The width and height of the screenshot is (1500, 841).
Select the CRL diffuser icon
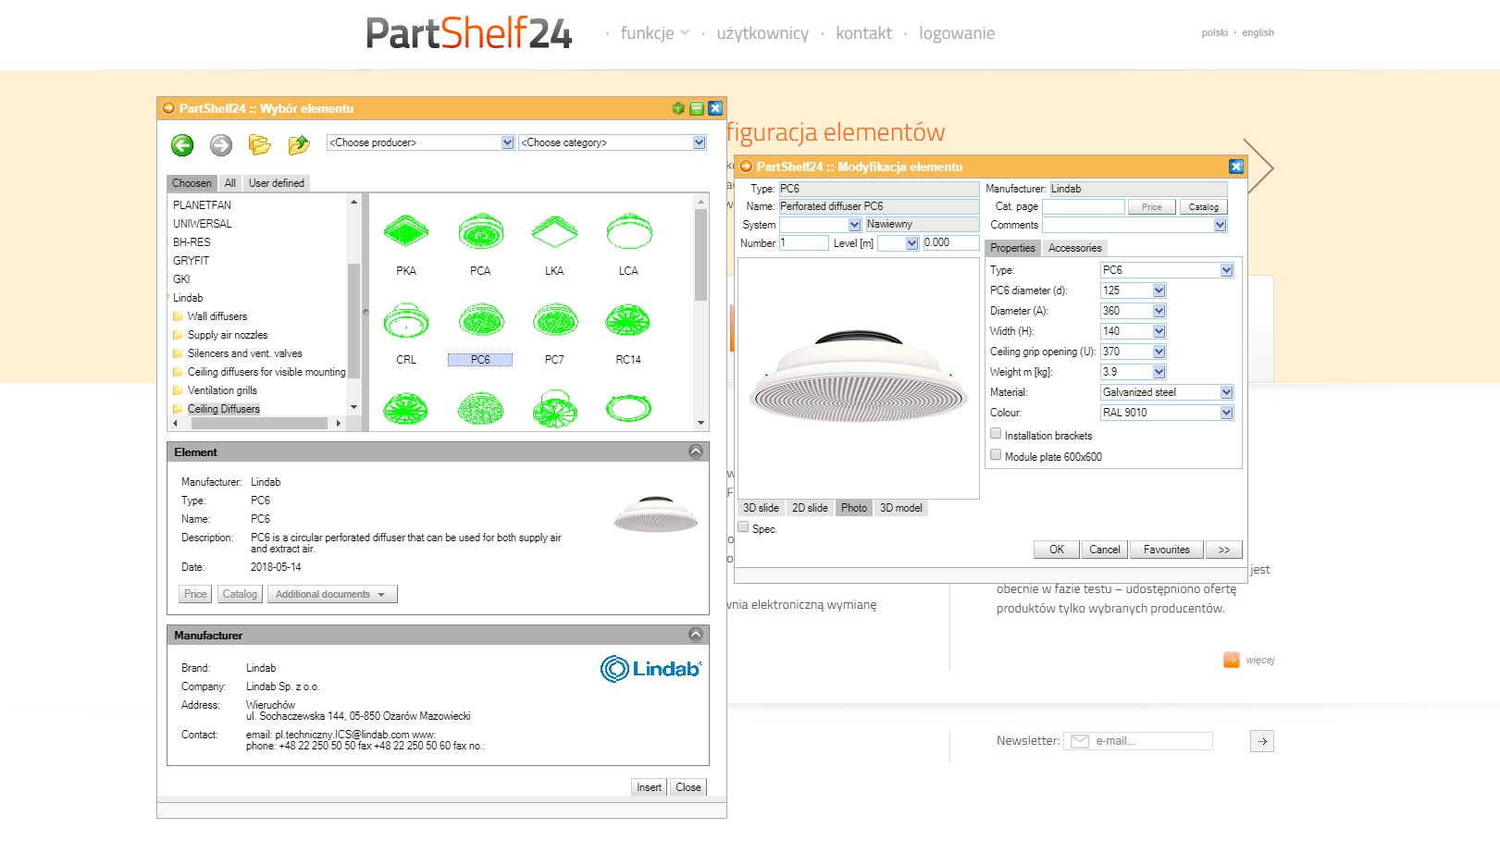point(406,320)
